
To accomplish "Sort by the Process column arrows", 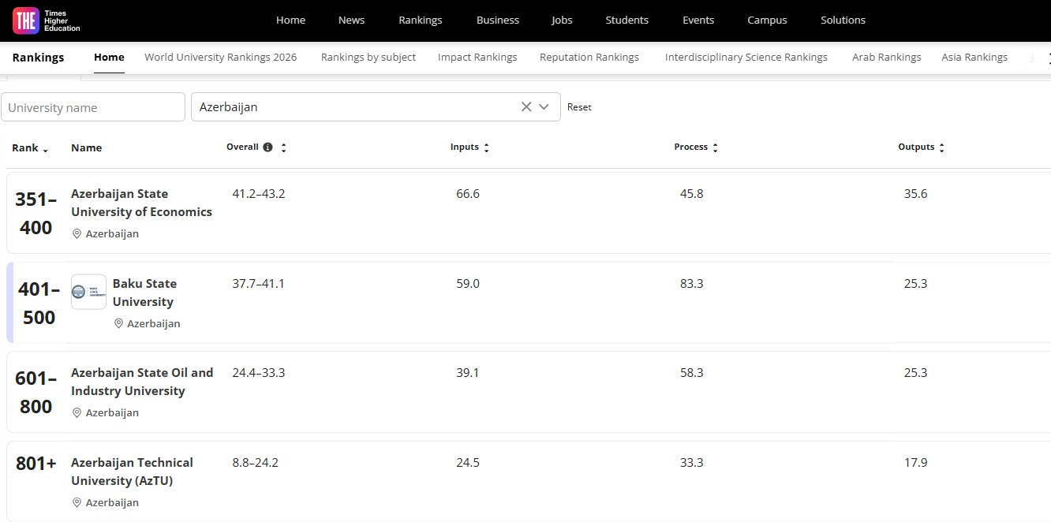I will coord(715,147).
